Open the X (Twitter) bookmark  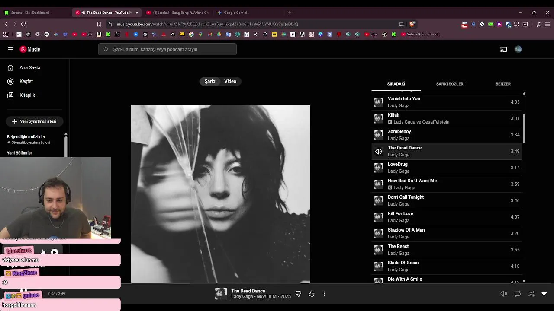click(x=117, y=34)
